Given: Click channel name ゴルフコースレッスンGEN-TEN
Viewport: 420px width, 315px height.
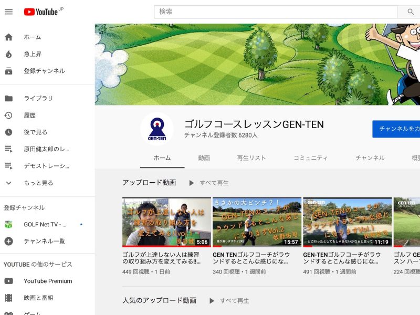Looking at the screenshot, I should click(254, 124).
